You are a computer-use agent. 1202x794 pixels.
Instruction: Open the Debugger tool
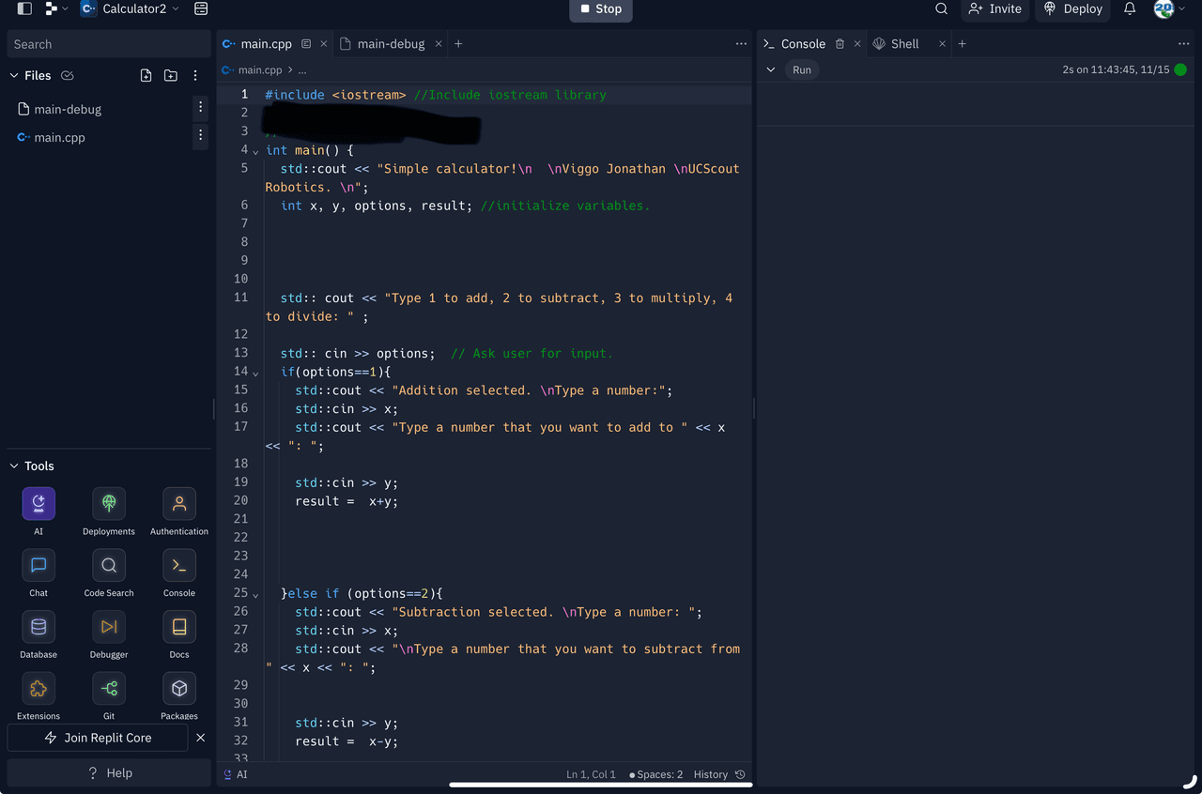coord(109,627)
